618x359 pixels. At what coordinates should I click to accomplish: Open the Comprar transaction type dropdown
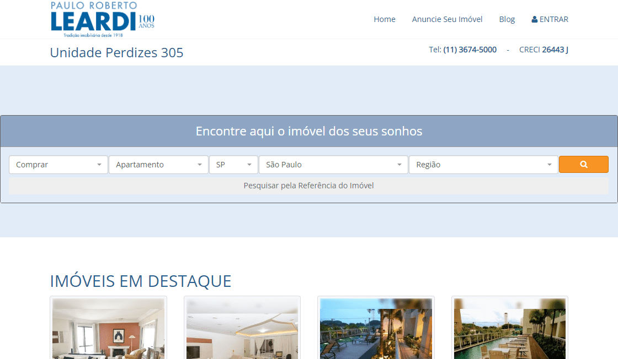pyautogui.click(x=58, y=165)
